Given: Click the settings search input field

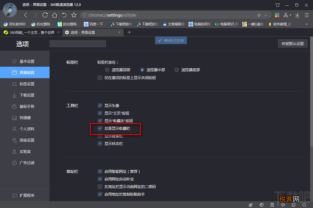Looking at the screenshot, I should (x=78, y=44).
